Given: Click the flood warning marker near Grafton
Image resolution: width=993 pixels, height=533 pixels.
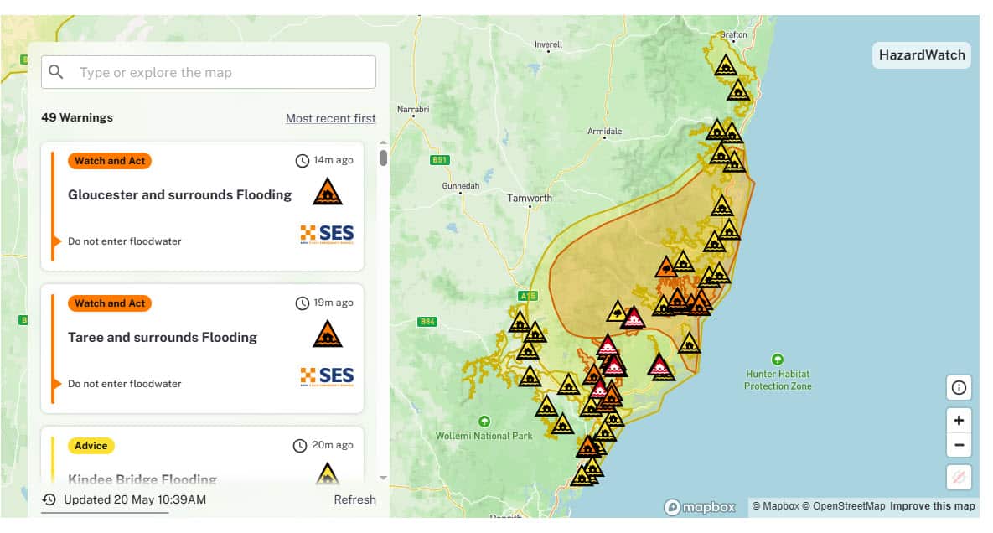Looking at the screenshot, I should 726,65.
